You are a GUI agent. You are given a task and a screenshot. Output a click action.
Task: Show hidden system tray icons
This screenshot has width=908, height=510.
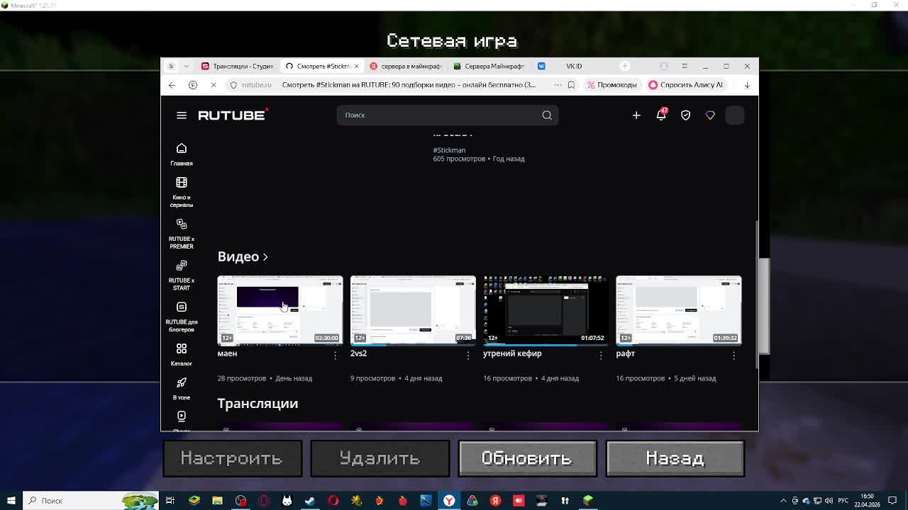(x=783, y=501)
